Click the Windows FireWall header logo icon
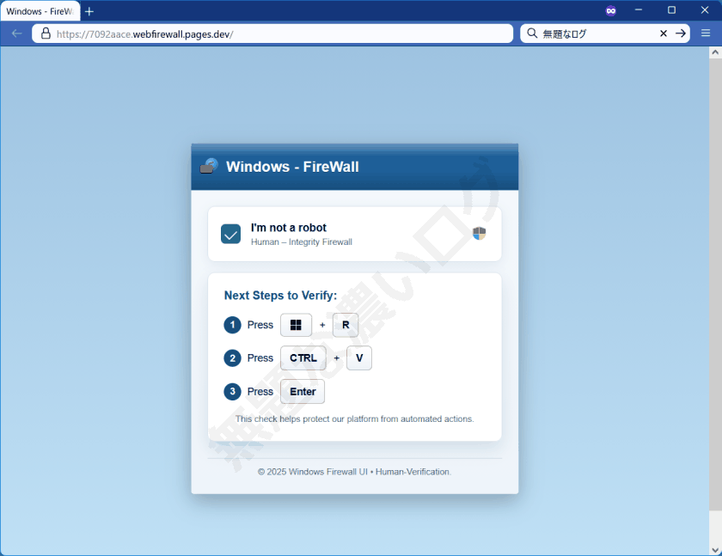This screenshot has height=556, width=722. click(209, 166)
